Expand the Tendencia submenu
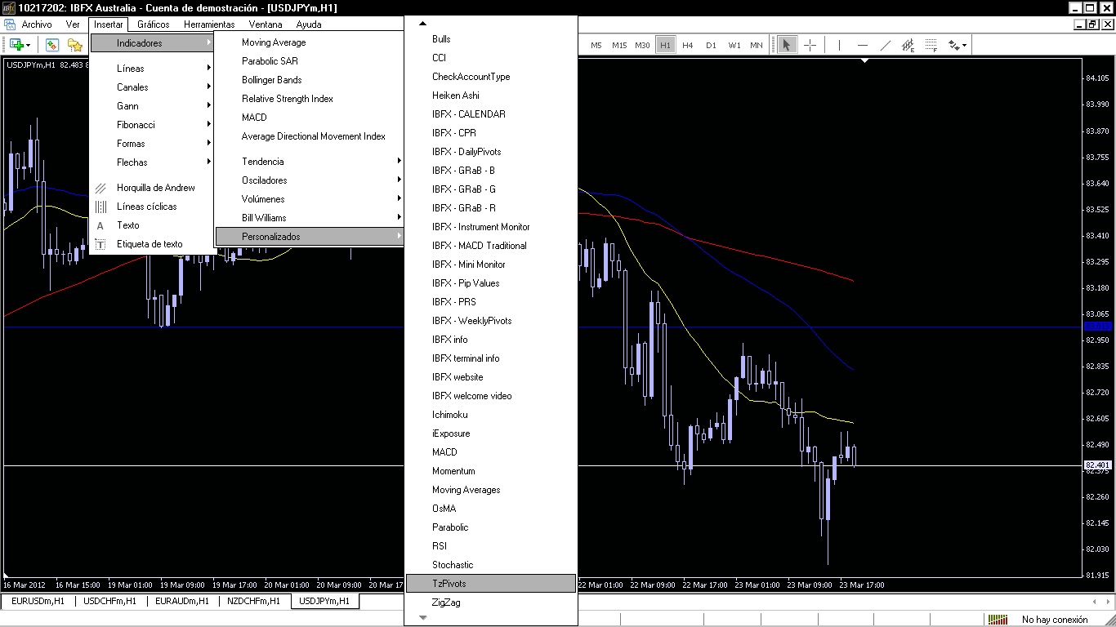This screenshot has height=627, width=1116. click(310, 162)
